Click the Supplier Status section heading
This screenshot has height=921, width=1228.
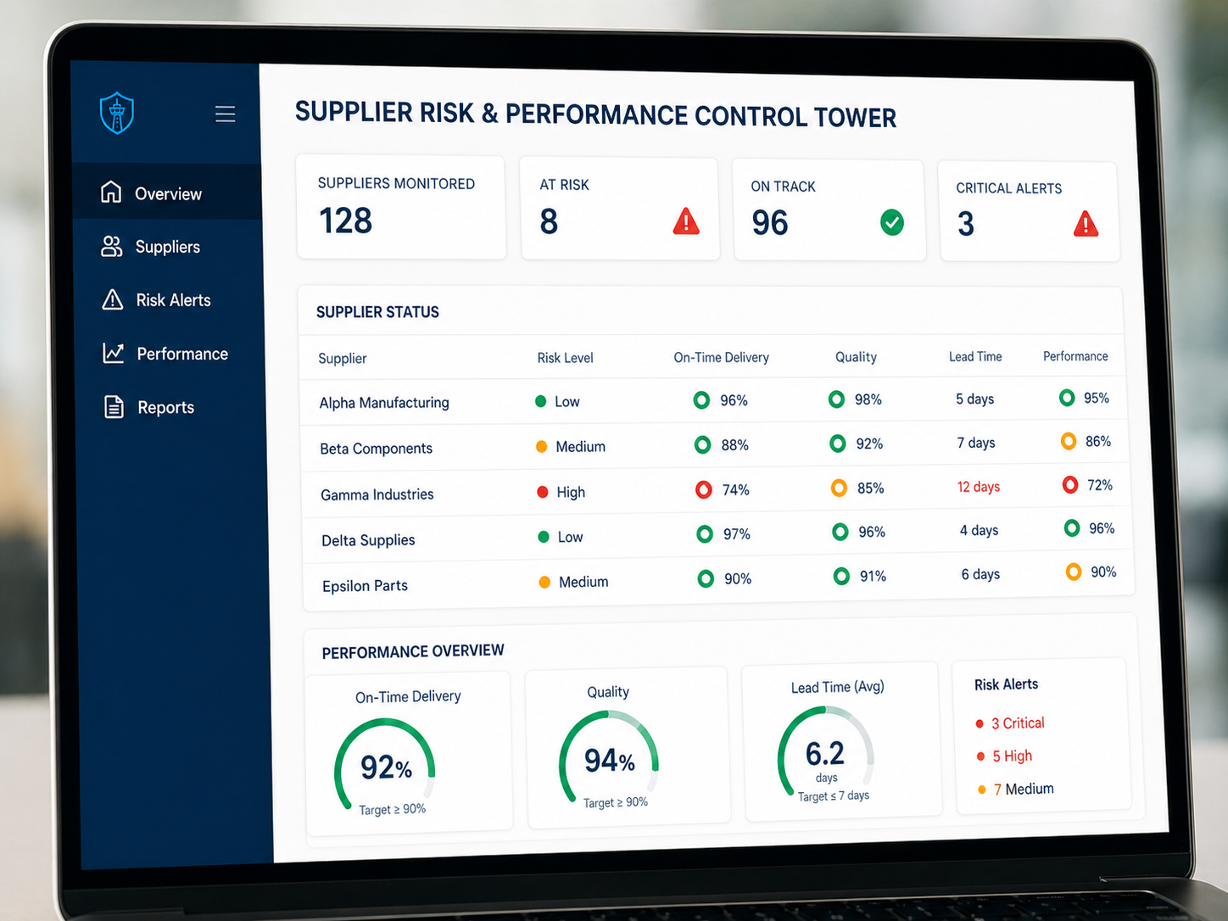point(377,312)
